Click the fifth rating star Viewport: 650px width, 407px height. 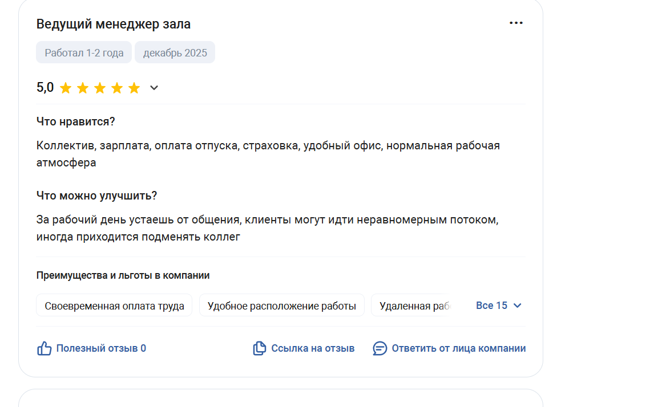(x=134, y=88)
